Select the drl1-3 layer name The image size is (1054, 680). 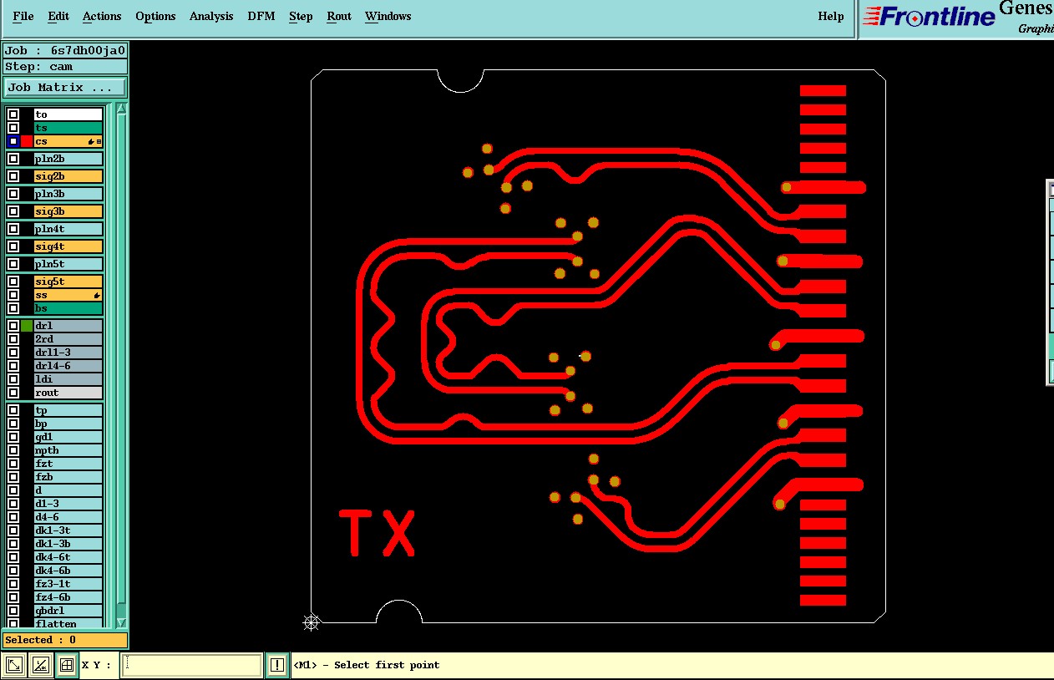tap(68, 353)
